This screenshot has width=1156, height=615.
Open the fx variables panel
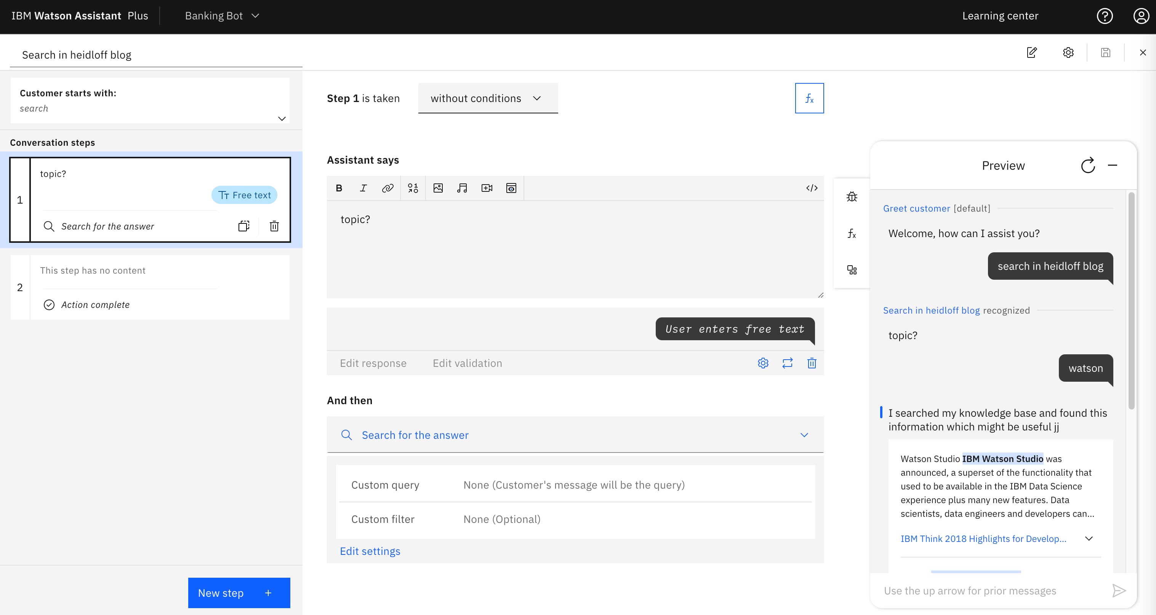[x=852, y=234]
